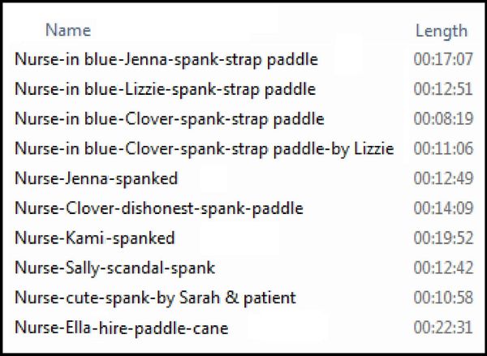Click the 00:10:58 length value
This screenshot has height=356, width=487.
[x=443, y=298]
